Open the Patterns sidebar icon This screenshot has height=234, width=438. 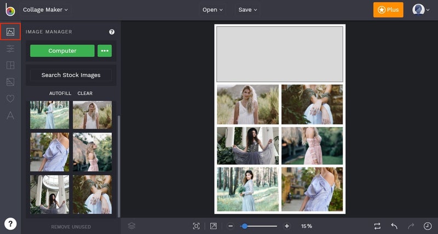click(10, 82)
